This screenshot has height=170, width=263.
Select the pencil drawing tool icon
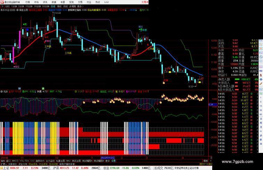point(261,83)
